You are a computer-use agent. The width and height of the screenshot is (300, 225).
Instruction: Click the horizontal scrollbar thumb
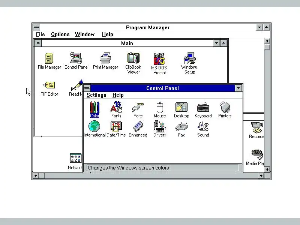[42, 175]
